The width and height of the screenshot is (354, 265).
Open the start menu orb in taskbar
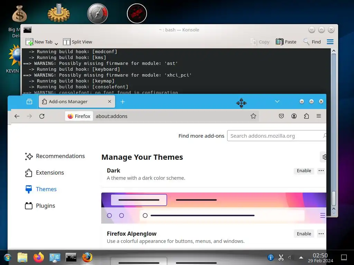tap(8, 257)
